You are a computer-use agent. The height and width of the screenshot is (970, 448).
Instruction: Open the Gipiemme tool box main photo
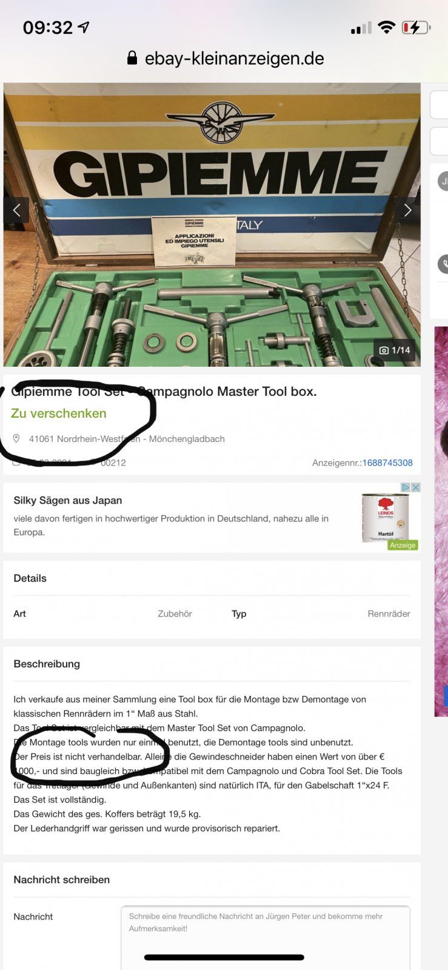tap(212, 225)
